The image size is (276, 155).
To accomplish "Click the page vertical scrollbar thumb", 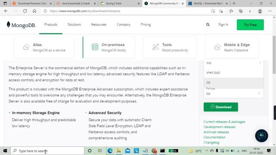I will coord(274,55).
